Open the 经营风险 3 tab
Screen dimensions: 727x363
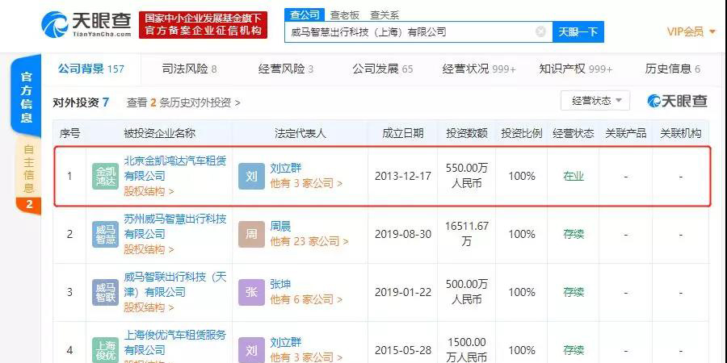[x=286, y=69]
